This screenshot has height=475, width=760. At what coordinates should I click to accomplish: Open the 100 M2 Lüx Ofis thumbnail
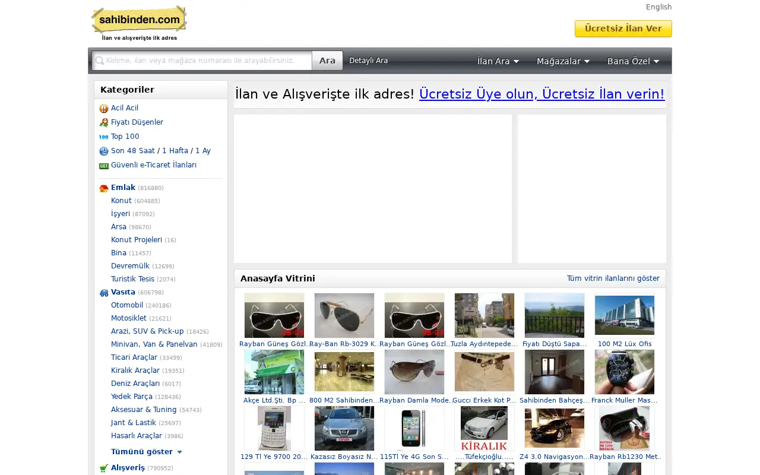[625, 315]
